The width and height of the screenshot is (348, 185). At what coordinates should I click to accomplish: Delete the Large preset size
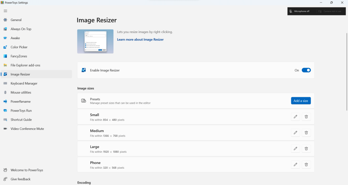pos(306,149)
